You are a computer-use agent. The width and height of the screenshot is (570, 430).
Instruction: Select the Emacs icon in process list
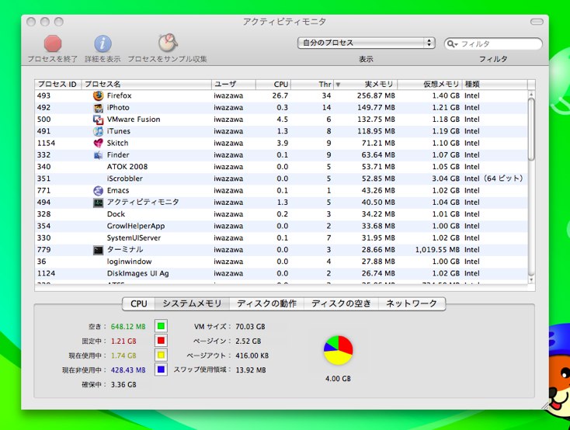point(98,190)
